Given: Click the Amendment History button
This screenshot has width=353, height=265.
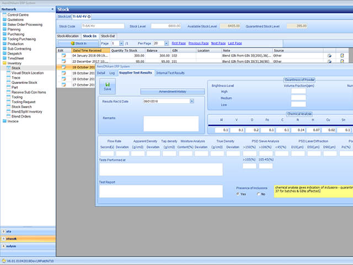Looking at the screenshot, I should tap(173, 92).
